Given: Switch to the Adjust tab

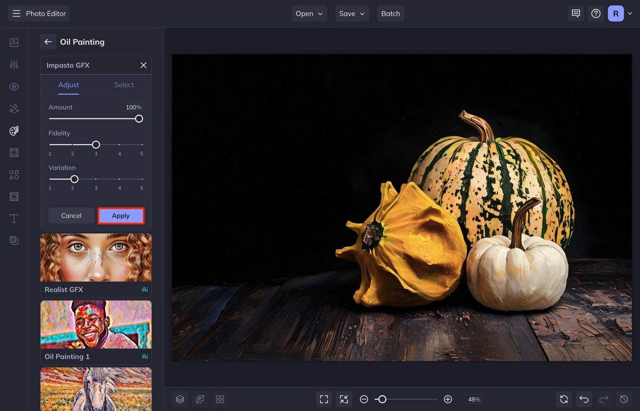Looking at the screenshot, I should click(68, 85).
